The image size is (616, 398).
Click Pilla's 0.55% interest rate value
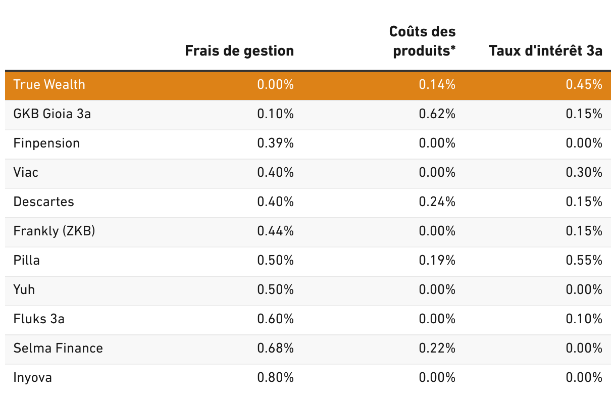click(584, 260)
